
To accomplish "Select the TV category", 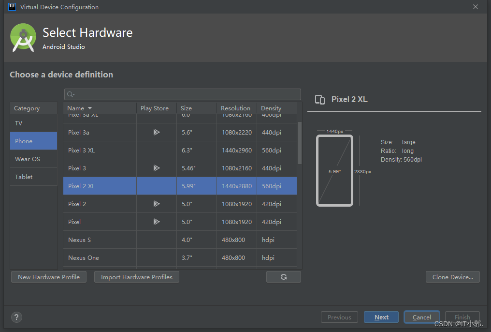I will [34, 123].
